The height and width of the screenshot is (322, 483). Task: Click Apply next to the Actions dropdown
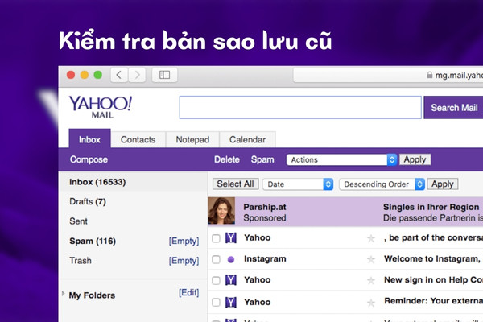coord(415,159)
